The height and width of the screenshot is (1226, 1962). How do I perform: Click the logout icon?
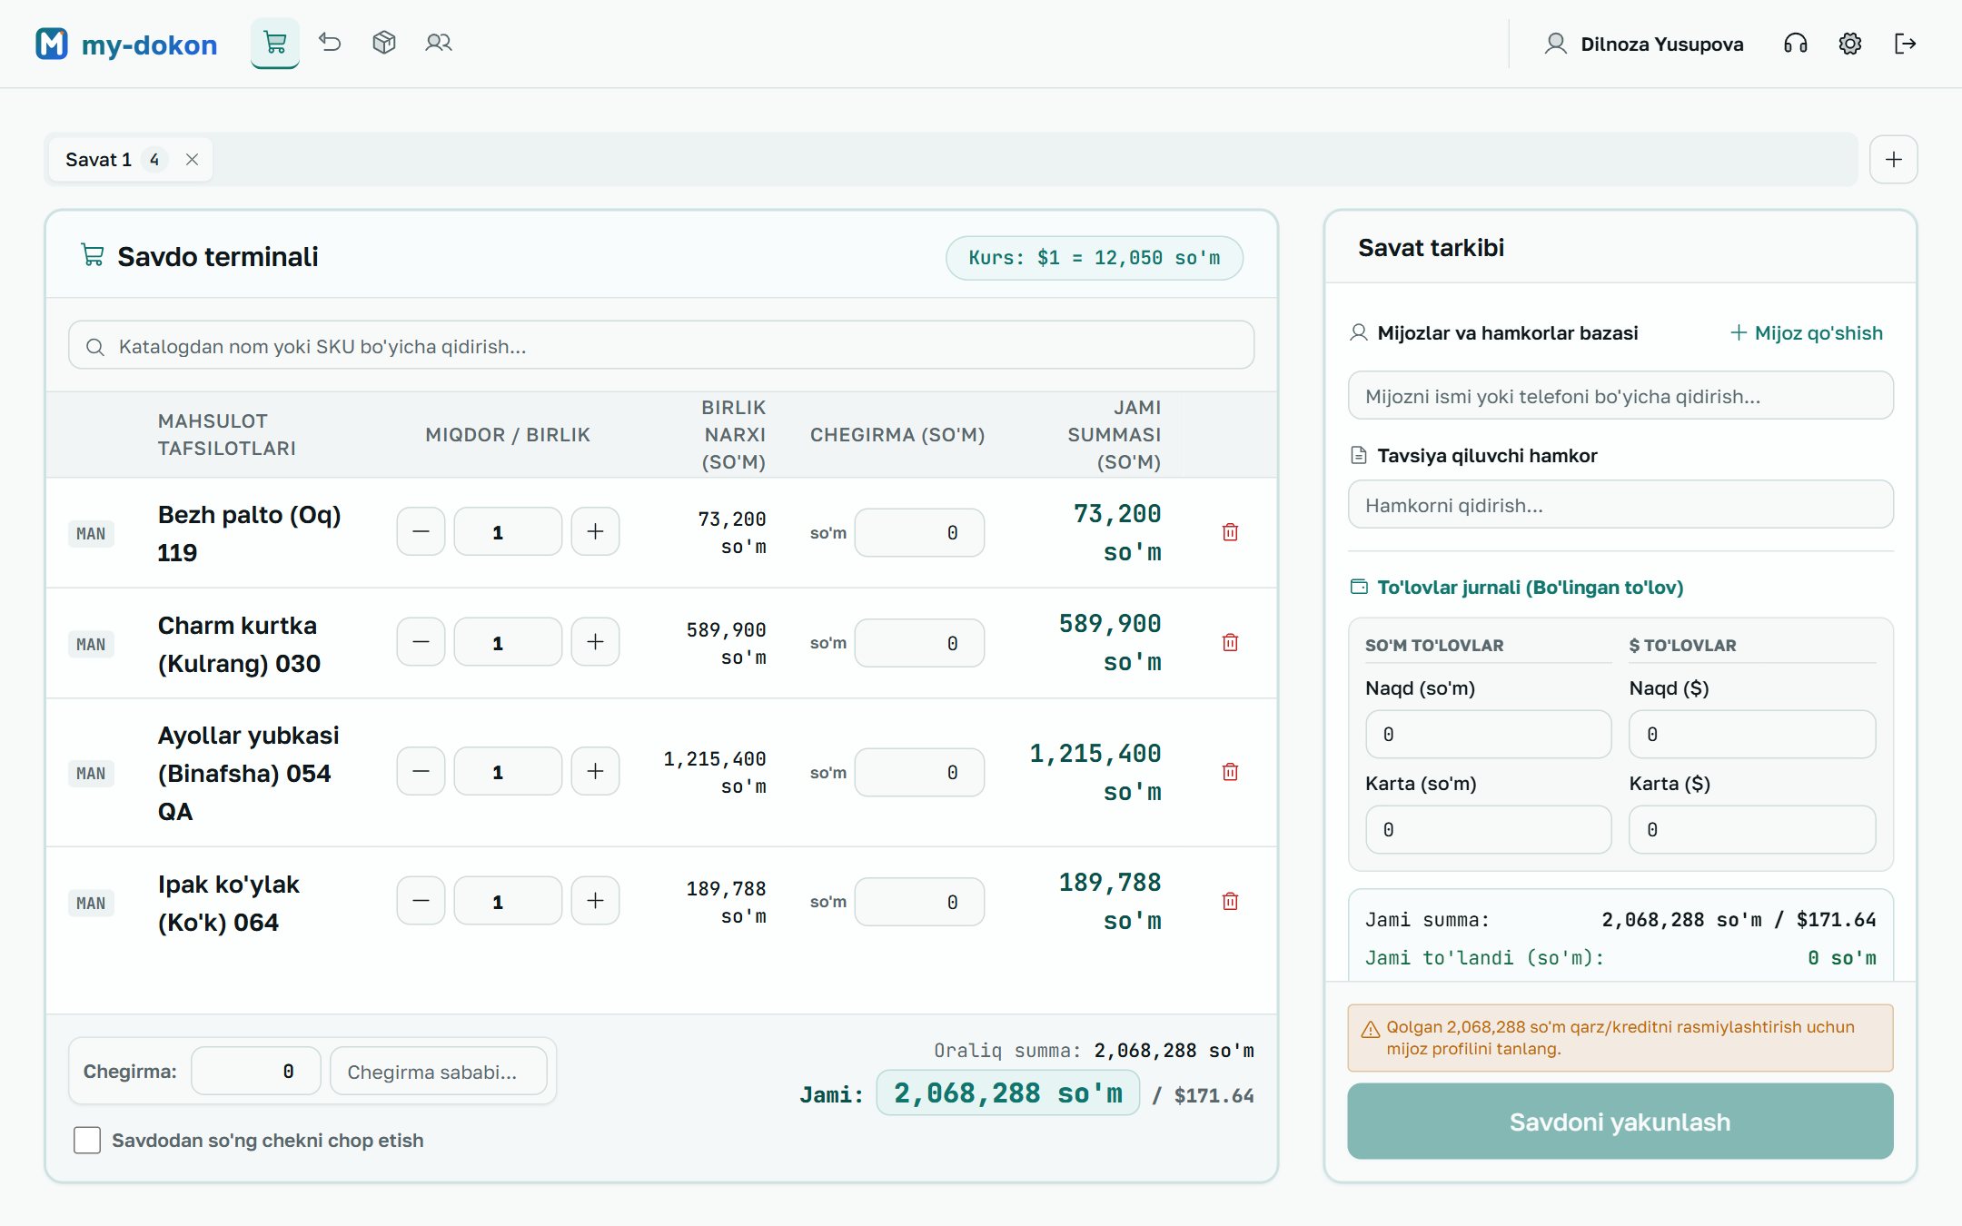[1905, 44]
